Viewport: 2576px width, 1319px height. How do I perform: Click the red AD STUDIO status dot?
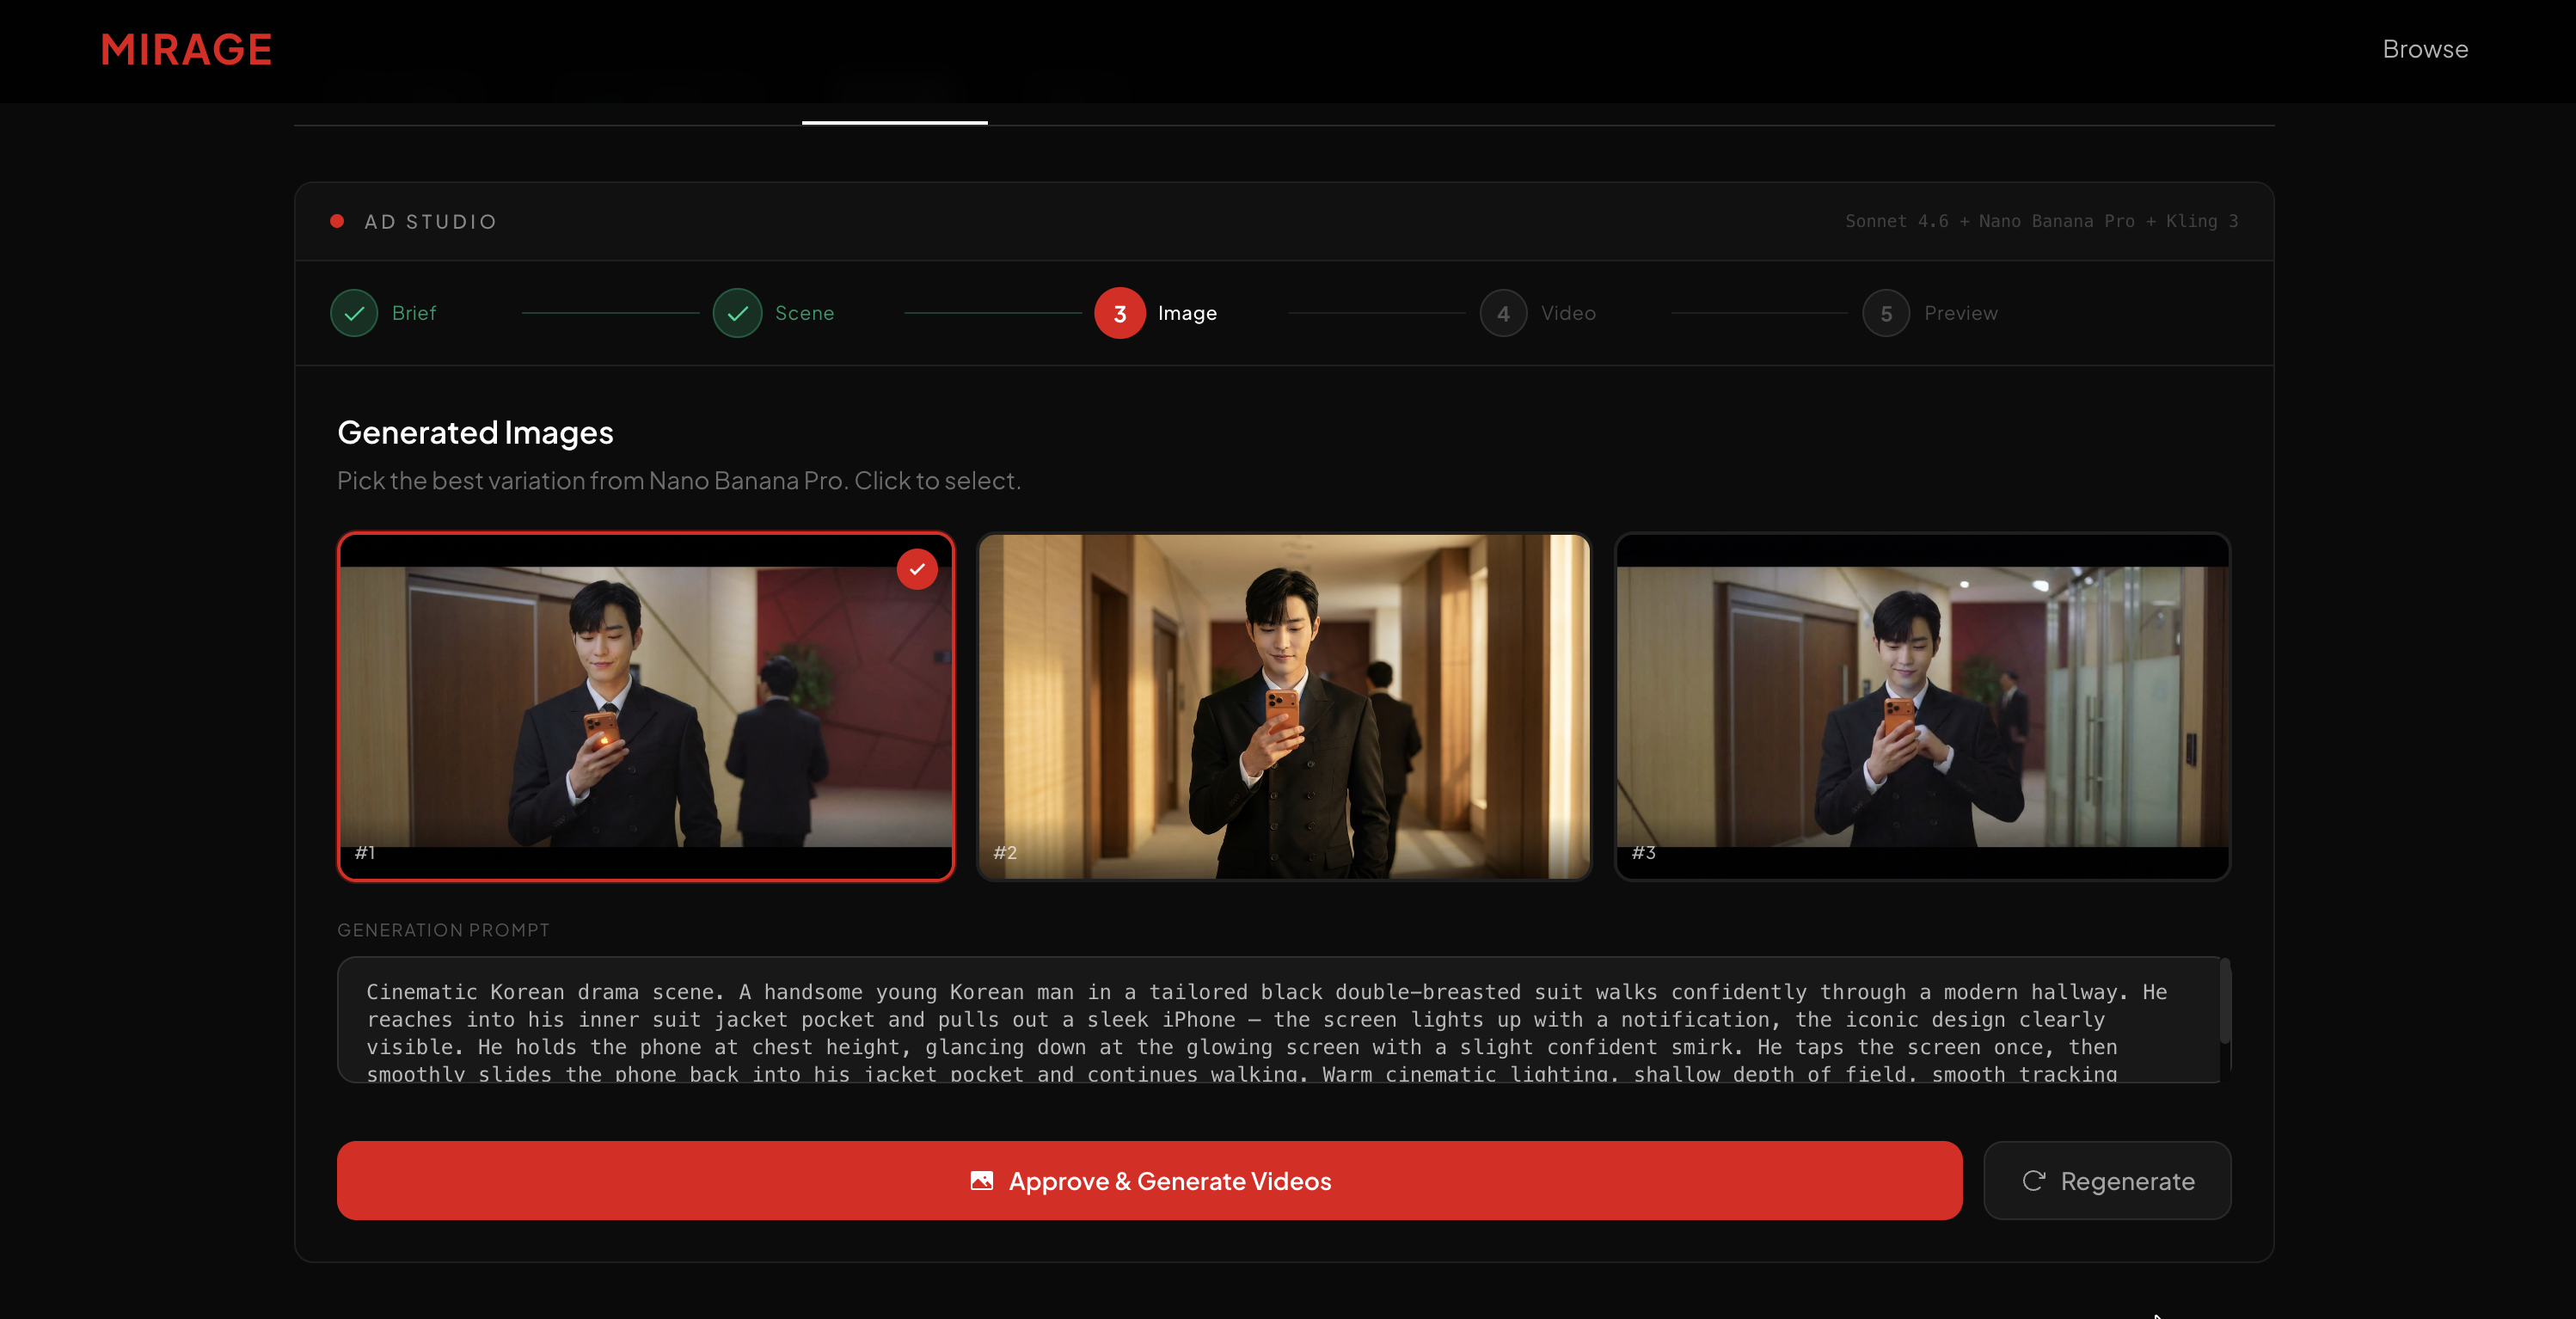[x=337, y=221]
